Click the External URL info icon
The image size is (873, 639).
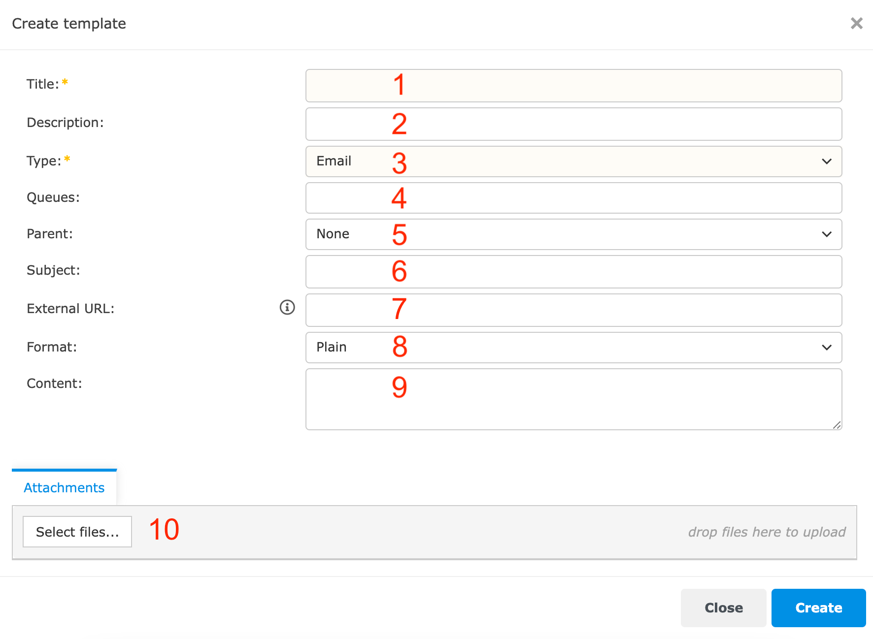[287, 308]
